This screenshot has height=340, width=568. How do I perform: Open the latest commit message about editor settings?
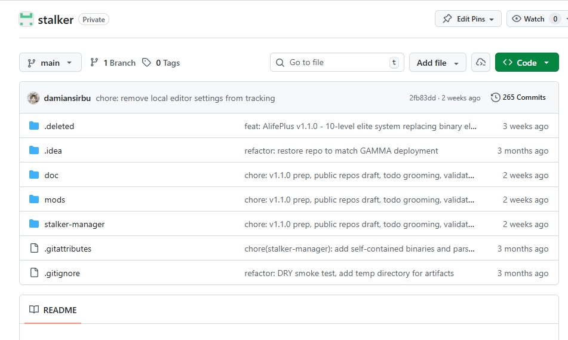coord(185,98)
